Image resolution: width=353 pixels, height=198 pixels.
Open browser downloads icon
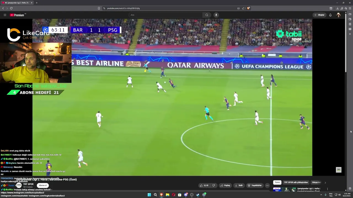[x=338, y=8]
